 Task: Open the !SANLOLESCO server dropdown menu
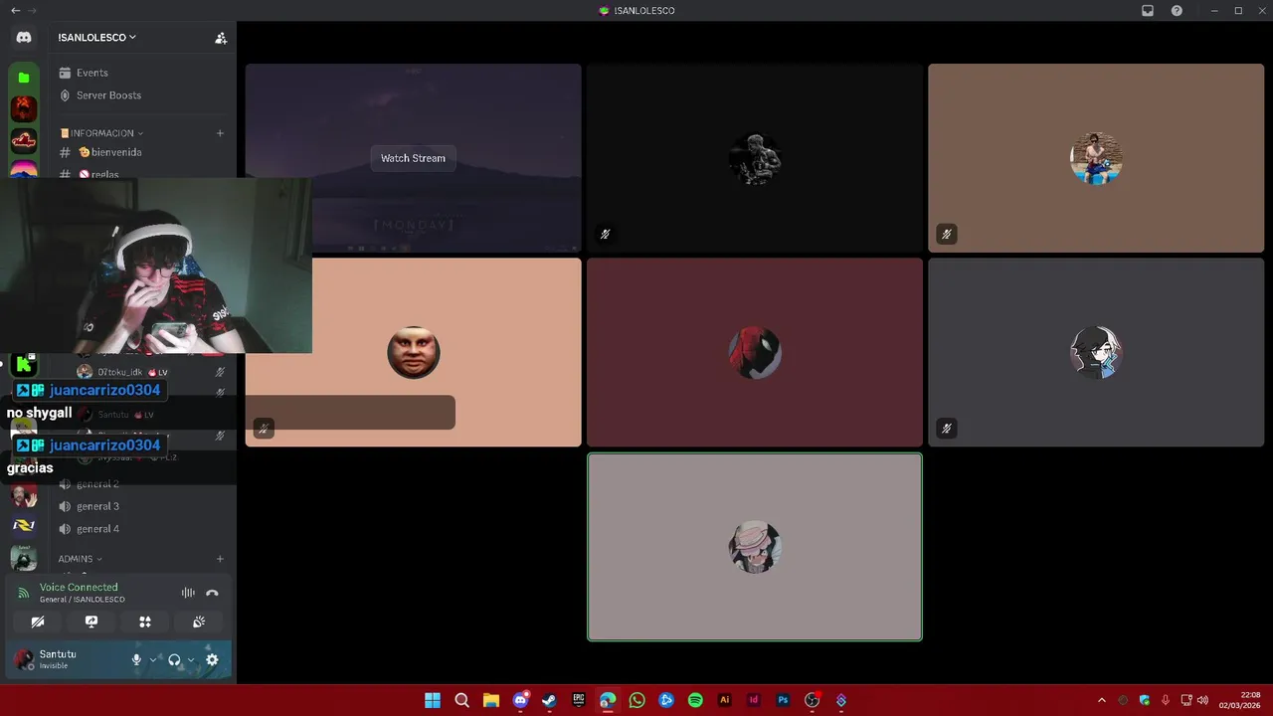(x=96, y=38)
